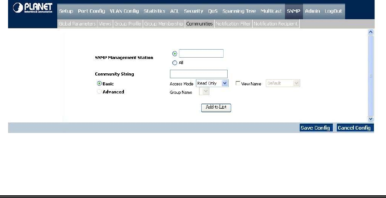Choose the Basic community mode
This screenshot has height=198, width=386.
[x=99, y=84]
